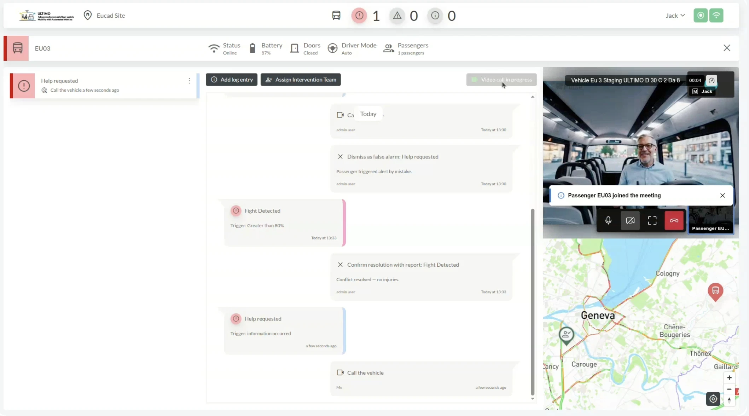Open Help requested alert options menu
Image resolution: width=749 pixels, height=416 pixels.
pos(189,81)
